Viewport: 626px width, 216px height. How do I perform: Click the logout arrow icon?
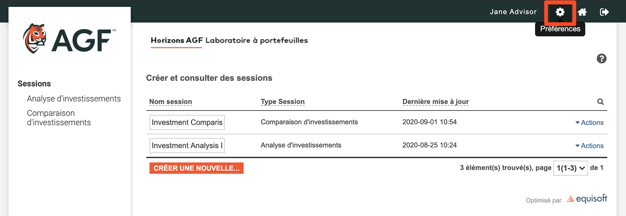click(x=604, y=12)
